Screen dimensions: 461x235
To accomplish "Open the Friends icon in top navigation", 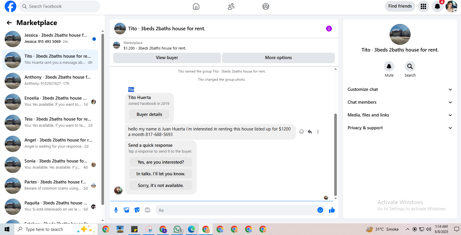I will [x=231, y=6].
